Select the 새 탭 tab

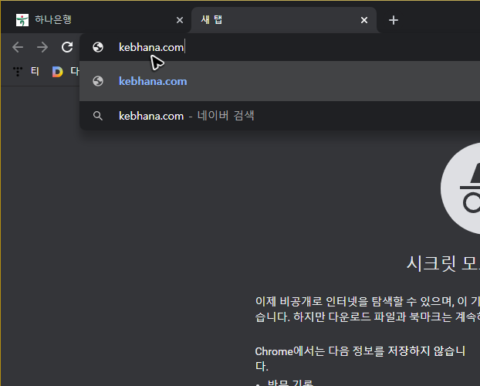(x=284, y=20)
